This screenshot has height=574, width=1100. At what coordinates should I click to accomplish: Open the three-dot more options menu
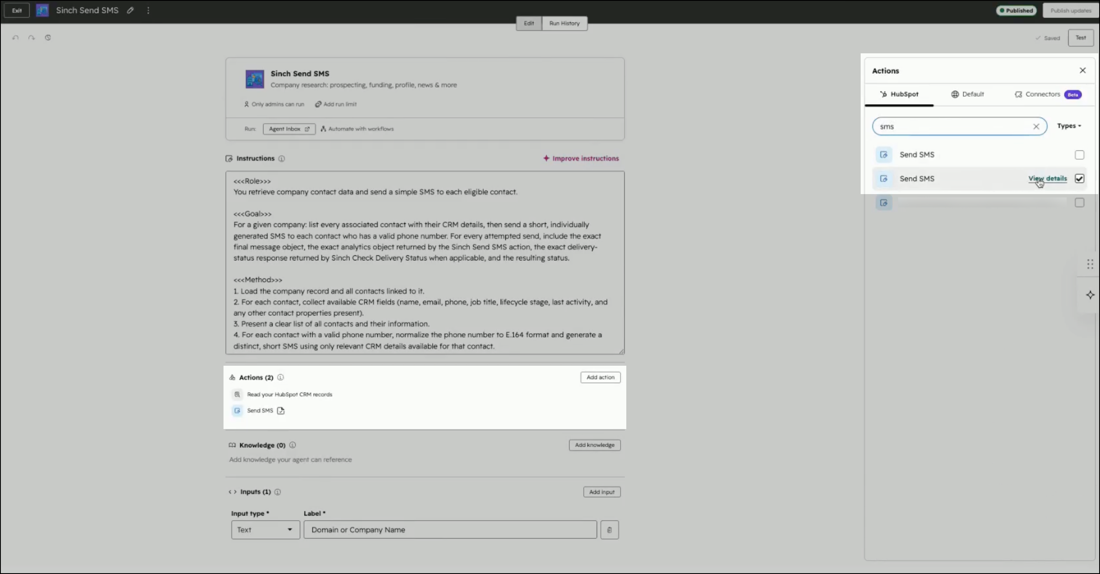(x=148, y=10)
